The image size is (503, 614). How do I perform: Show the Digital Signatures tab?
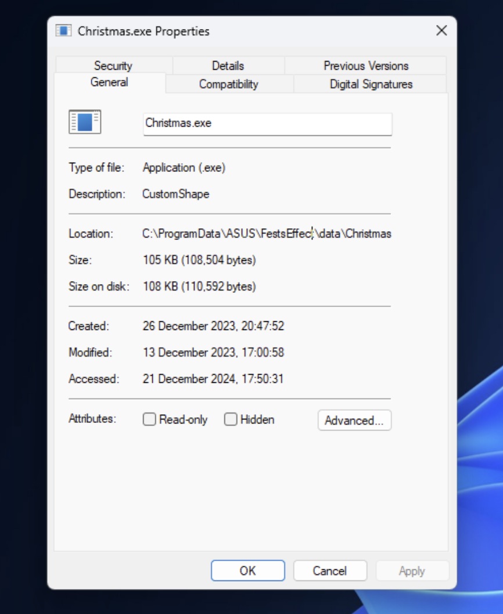point(371,84)
